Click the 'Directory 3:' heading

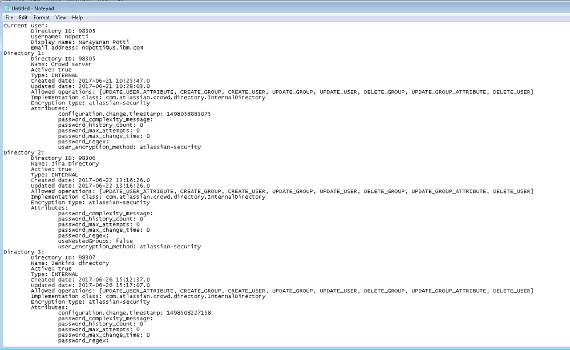[x=24, y=252]
